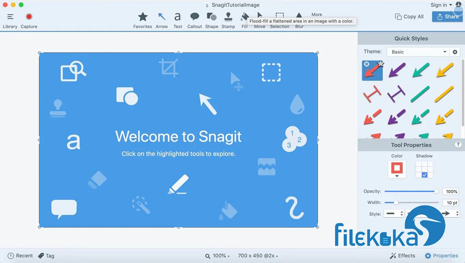Select the Fill bucket tool
The height and width of the screenshot is (263, 465).
[x=244, y=21]
